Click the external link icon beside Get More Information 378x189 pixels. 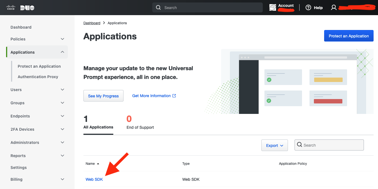[x=174, y=96]
